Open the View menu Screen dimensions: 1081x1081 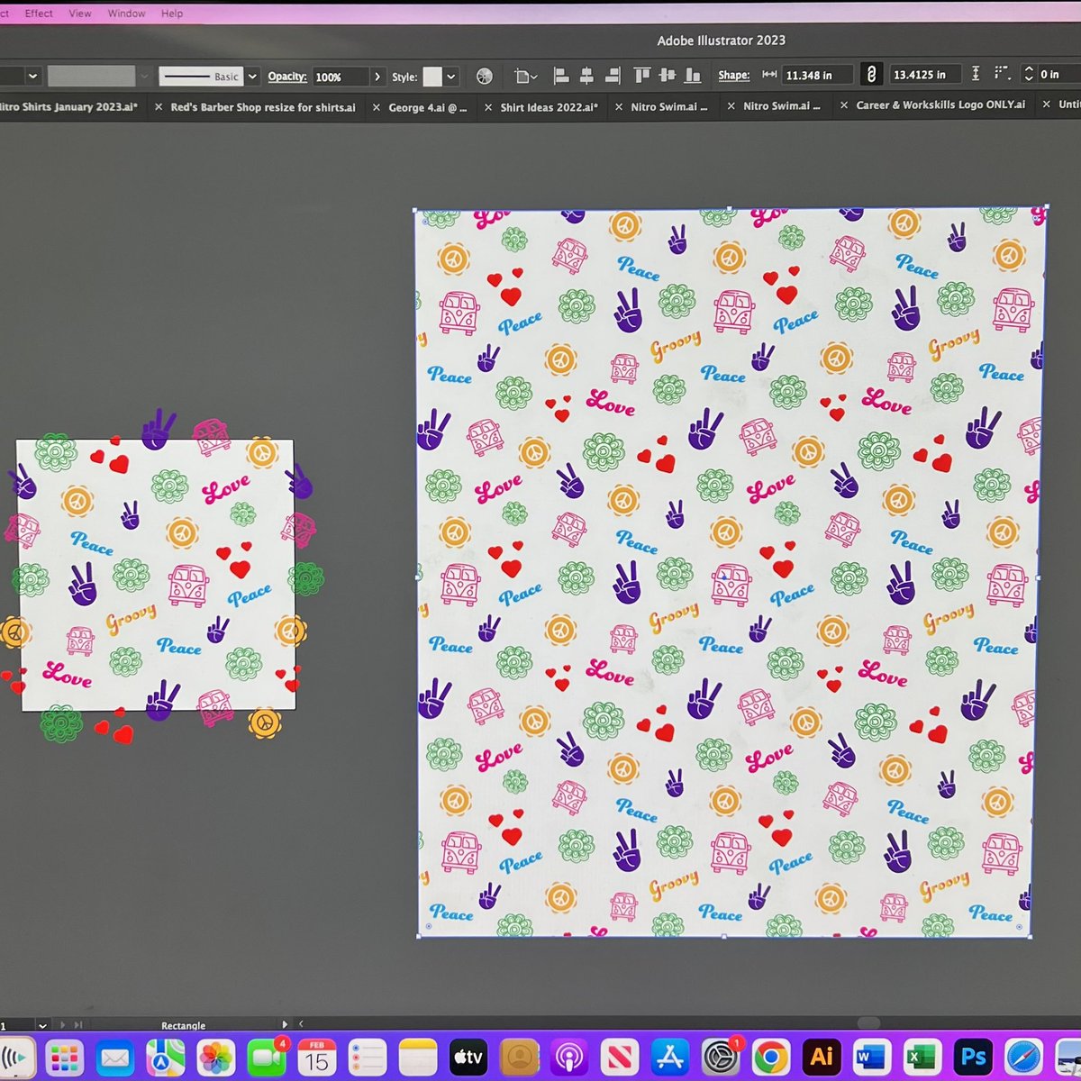pos(80,14)
